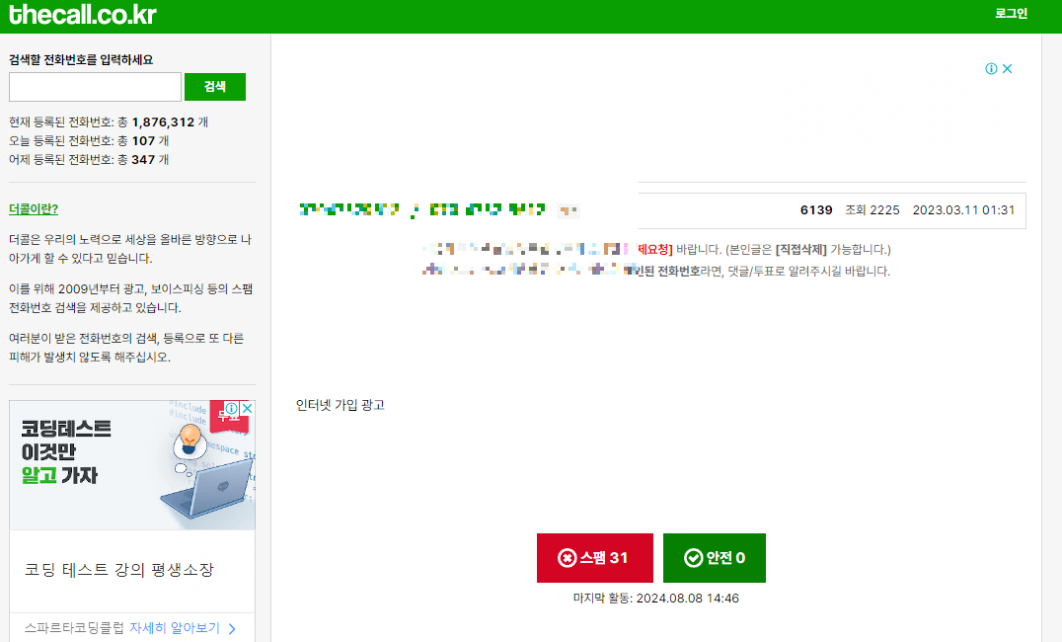Open the 코딩테스트 ad image

[132, 465]
